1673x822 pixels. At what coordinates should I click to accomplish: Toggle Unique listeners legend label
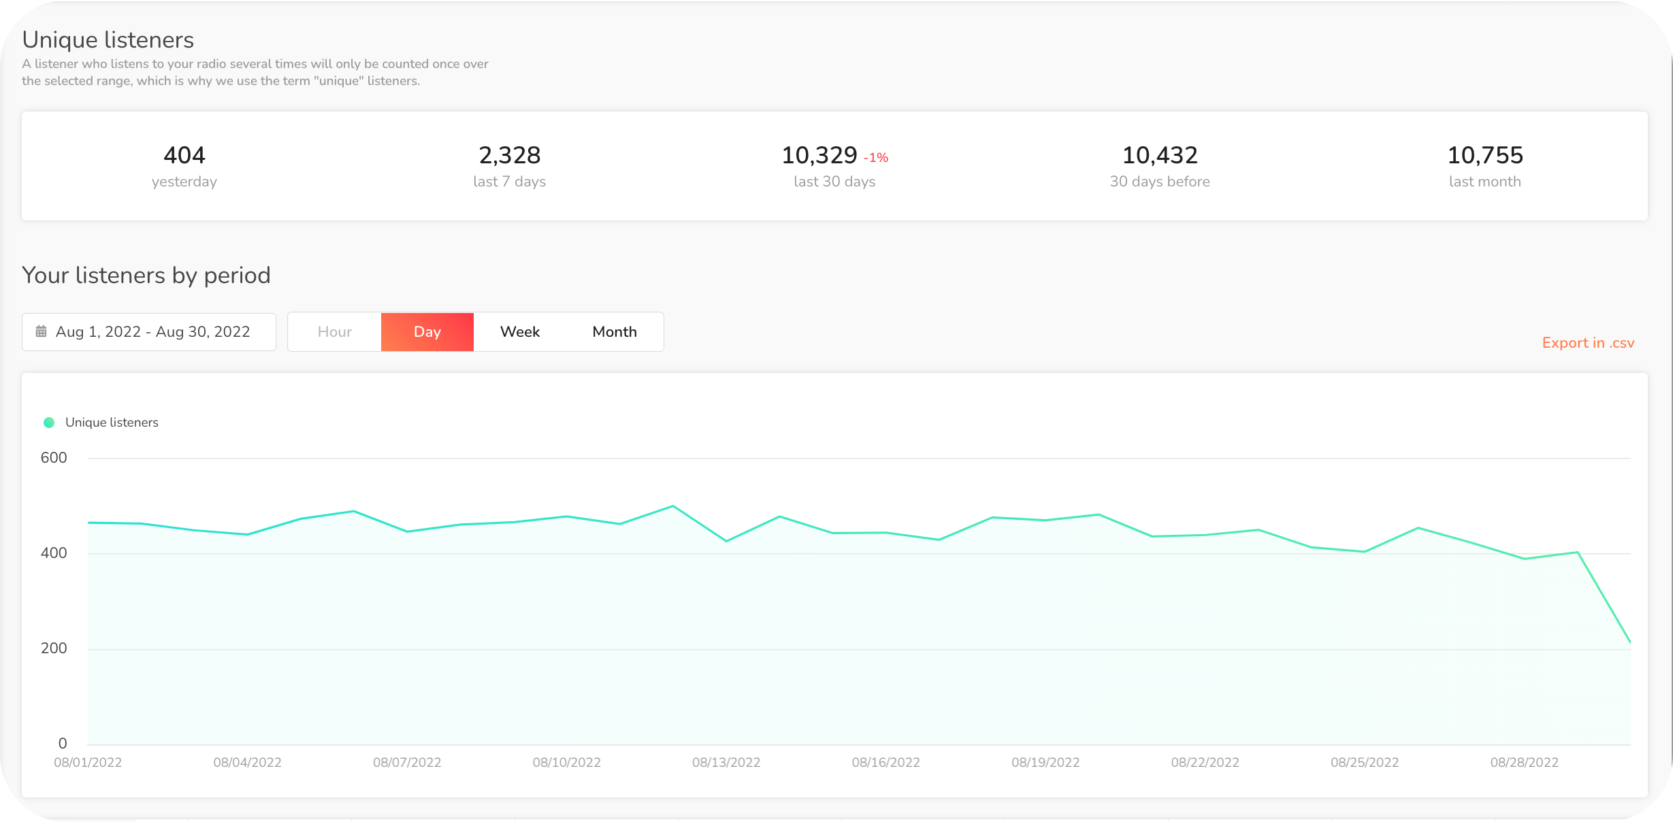point(112,423)
